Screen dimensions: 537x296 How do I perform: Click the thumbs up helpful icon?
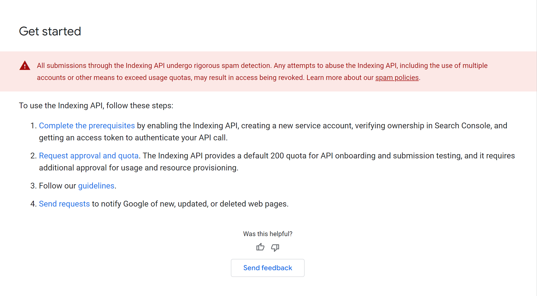(260, 247)
